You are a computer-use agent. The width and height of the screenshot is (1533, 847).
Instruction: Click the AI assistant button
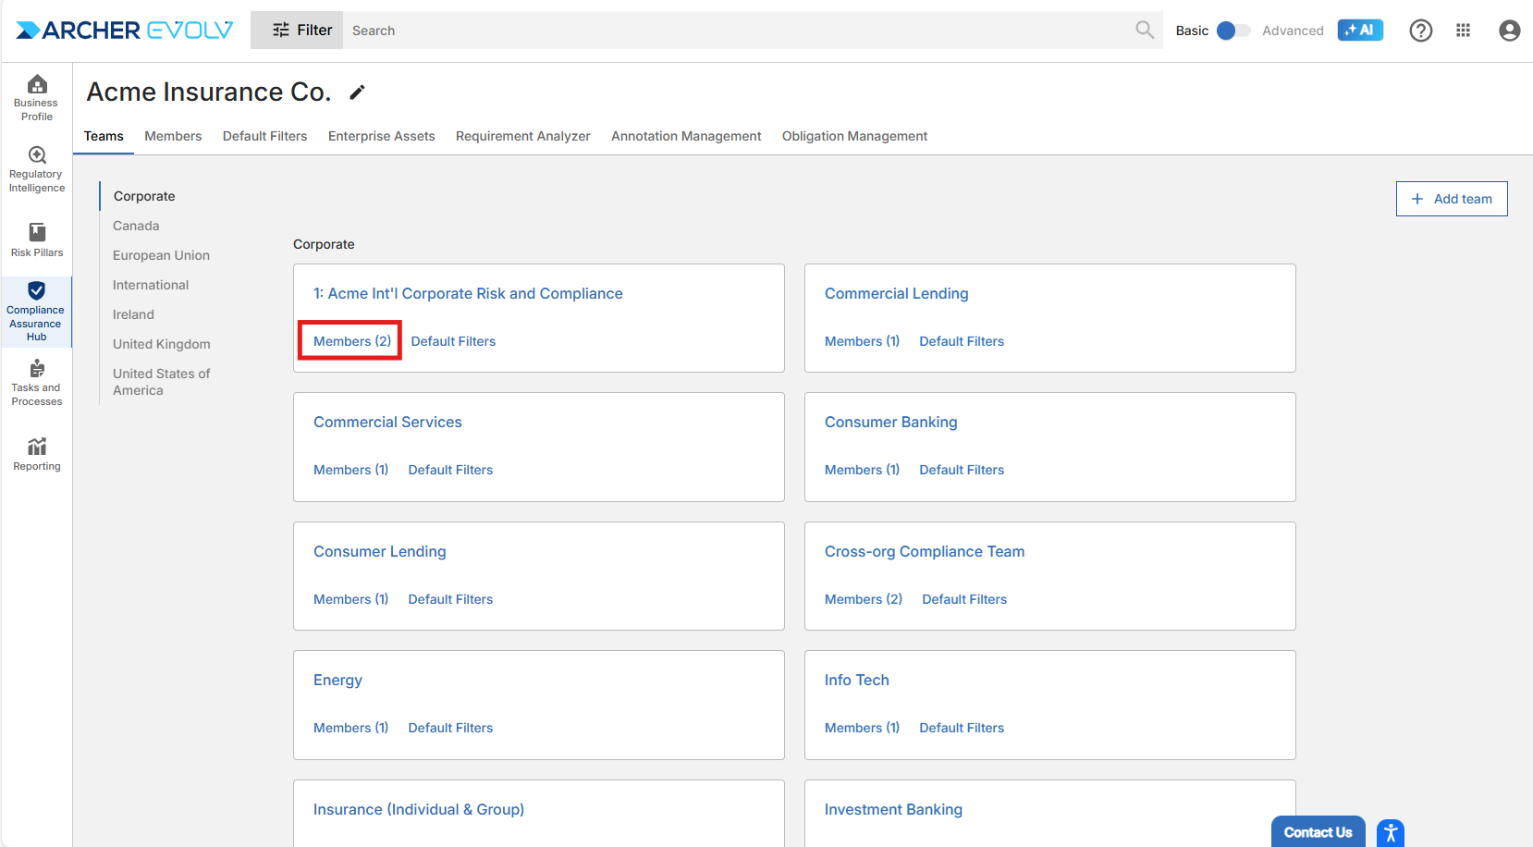coord(1360,31)
